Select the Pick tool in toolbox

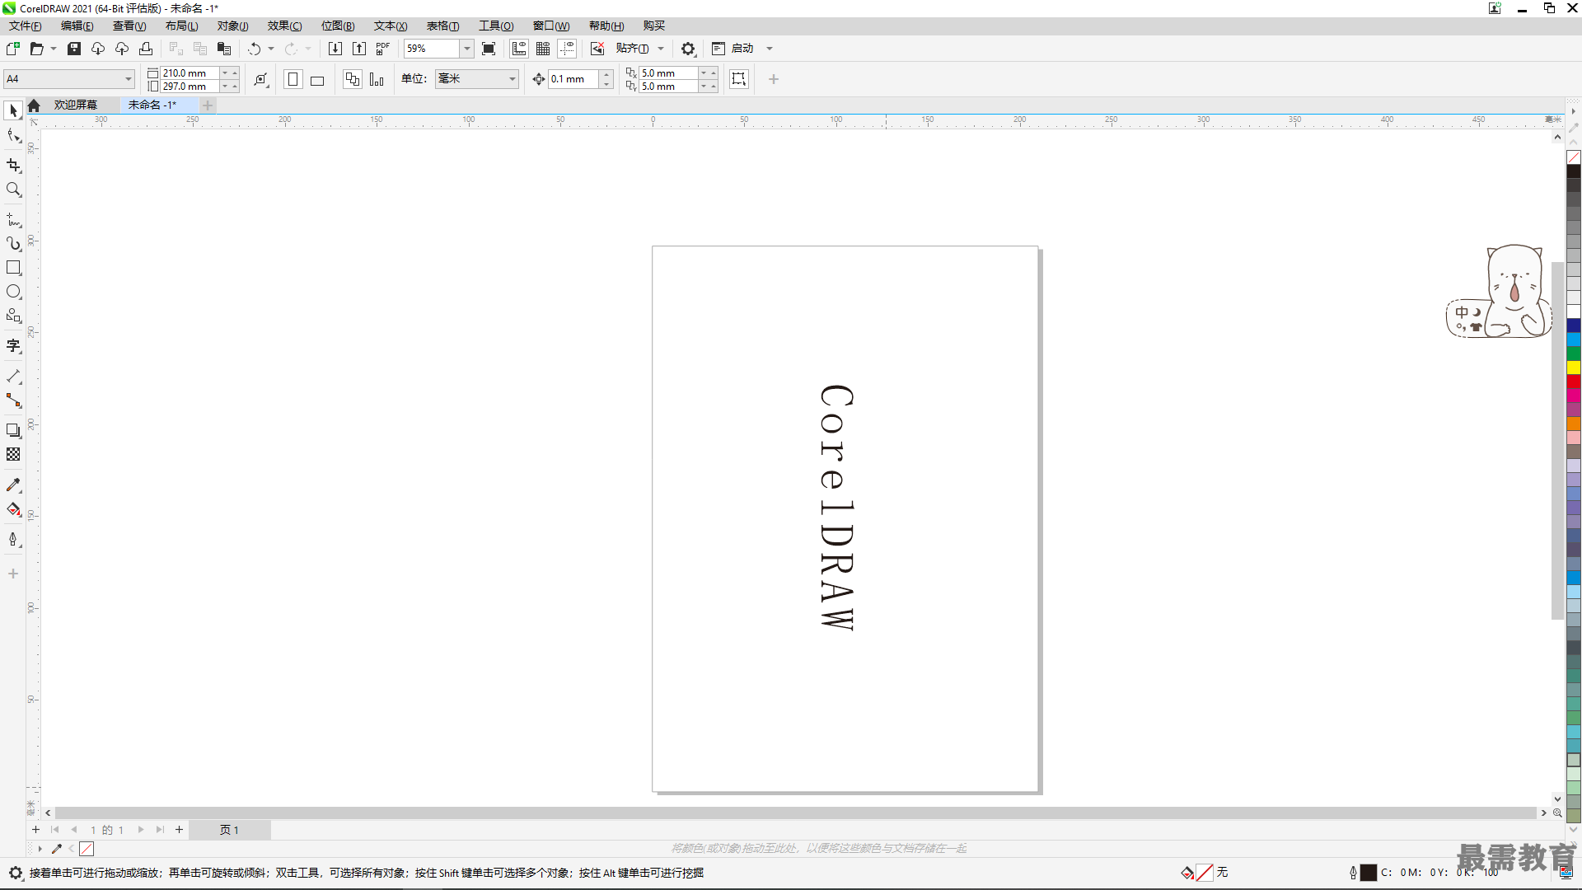pos(13,110)
